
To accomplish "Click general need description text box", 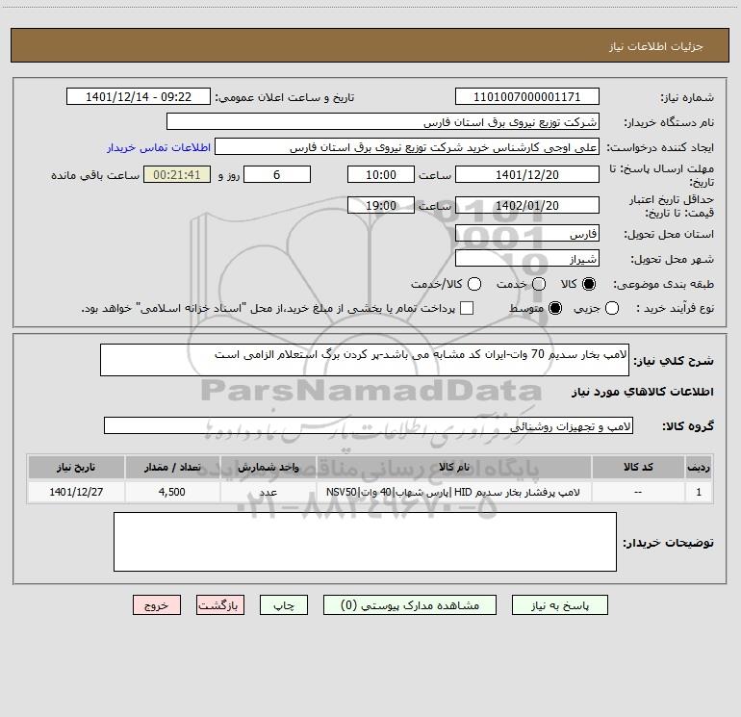I will coord(365,360).
